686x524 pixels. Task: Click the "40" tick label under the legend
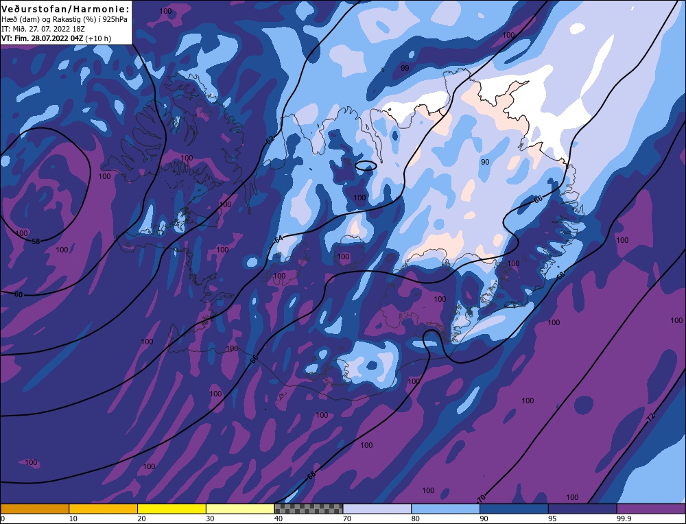click(279, 519)
